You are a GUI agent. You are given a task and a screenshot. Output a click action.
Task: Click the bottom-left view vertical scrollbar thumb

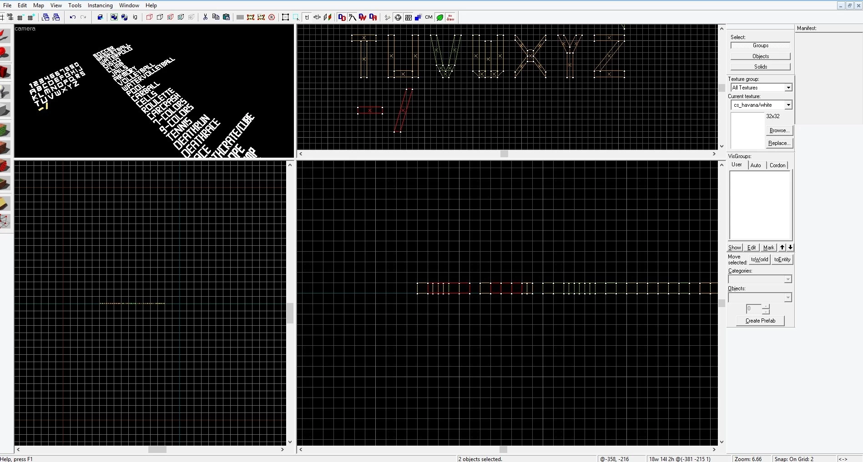290,313
